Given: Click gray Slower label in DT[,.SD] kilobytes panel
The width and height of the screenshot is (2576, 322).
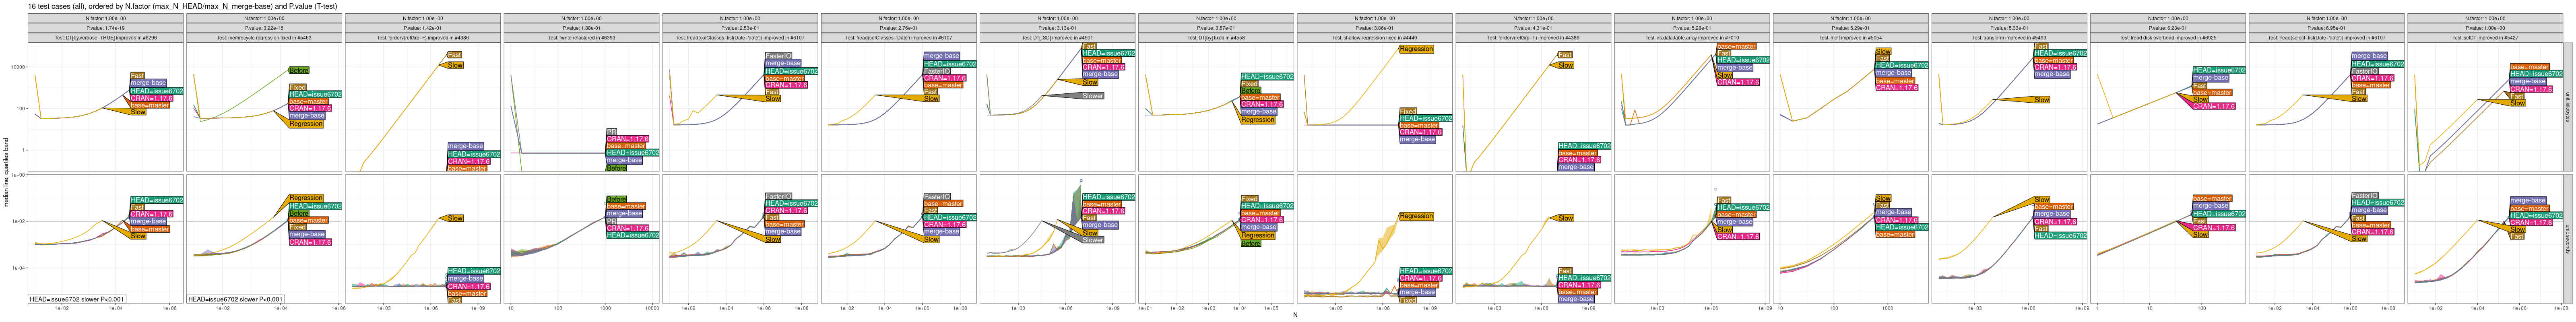Looking at the screenshot, I should pyautogui.click(x=1092, y=96).
